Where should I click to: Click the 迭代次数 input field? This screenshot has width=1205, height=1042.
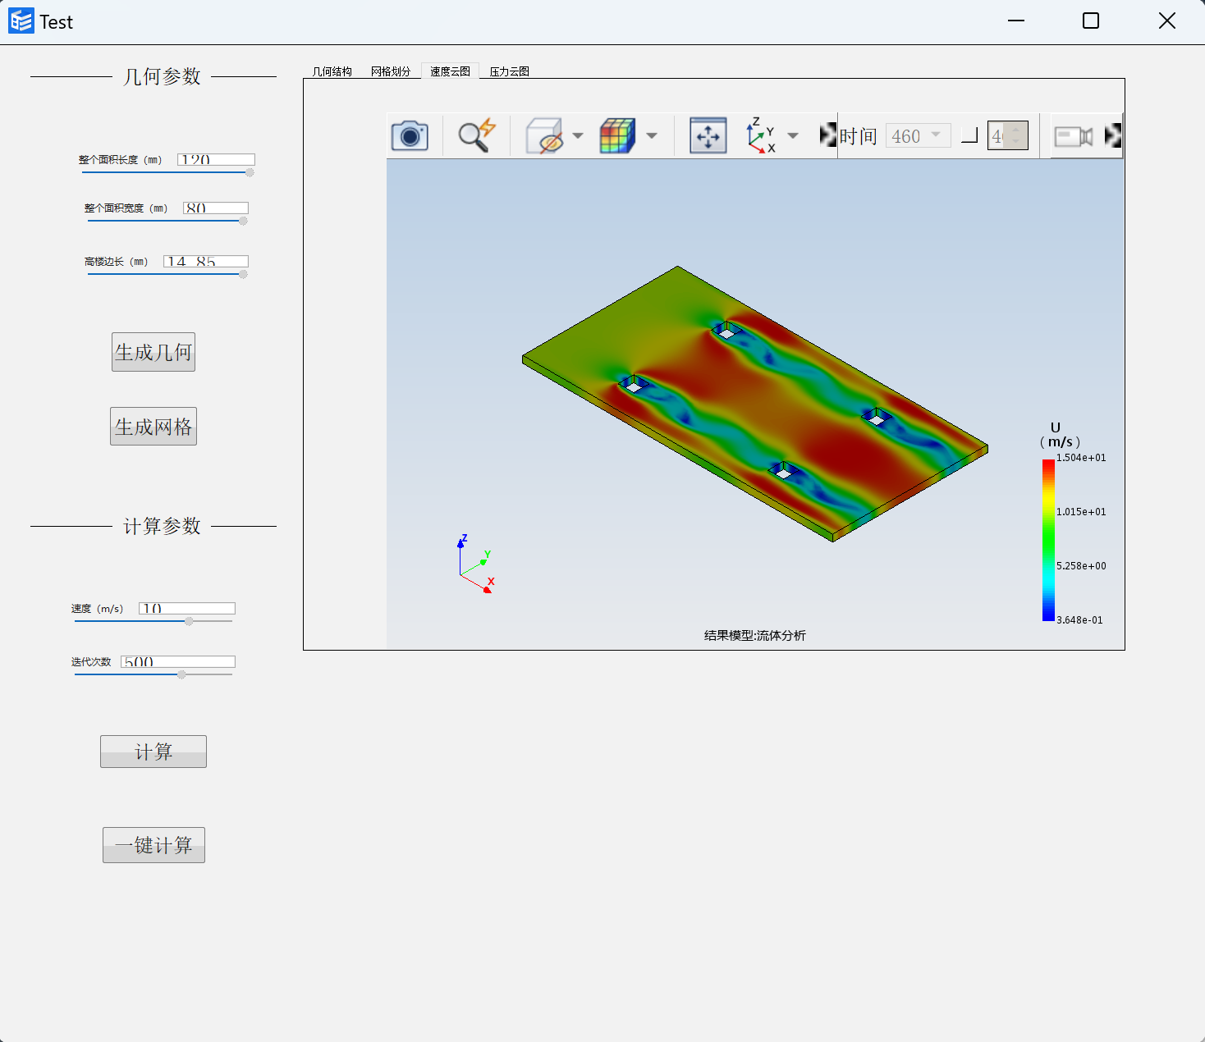click(x=178, y=661)
